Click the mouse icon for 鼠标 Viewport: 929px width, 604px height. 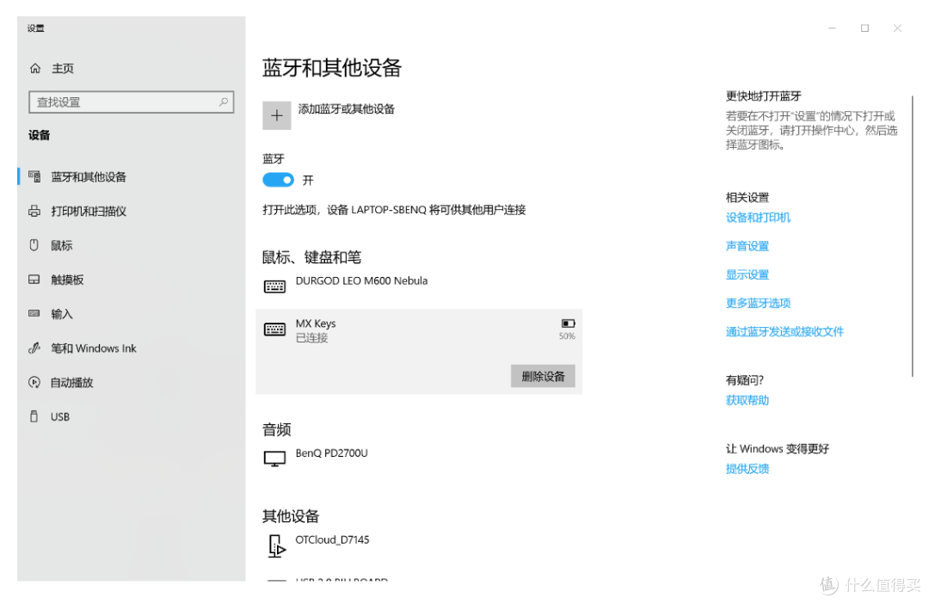pos(34,245)
